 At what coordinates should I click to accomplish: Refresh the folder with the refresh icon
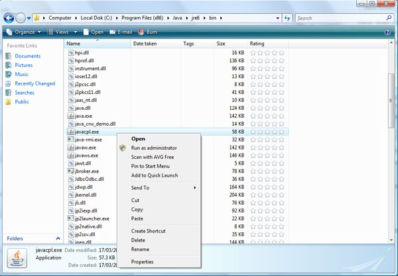(287, 19)
